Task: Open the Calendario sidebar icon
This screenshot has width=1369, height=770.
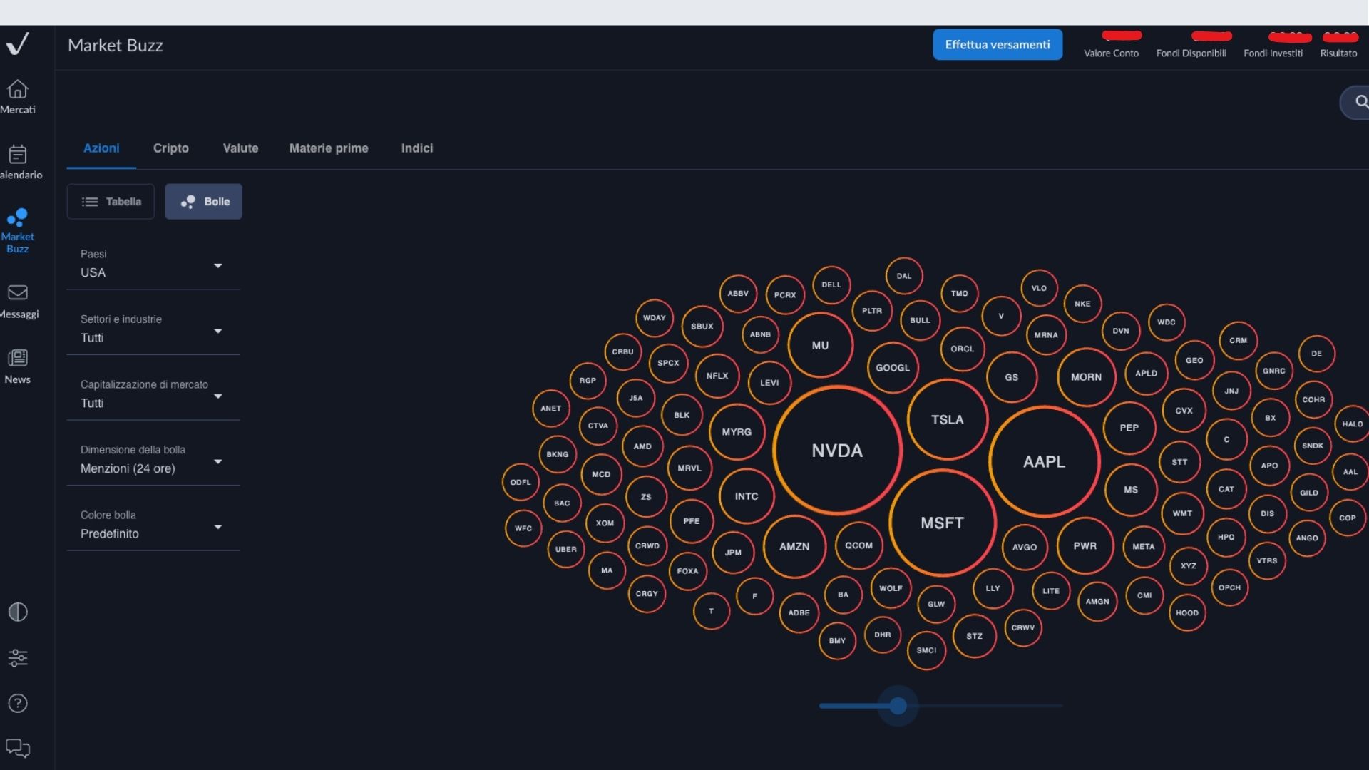Action: (x=17, y=155)
